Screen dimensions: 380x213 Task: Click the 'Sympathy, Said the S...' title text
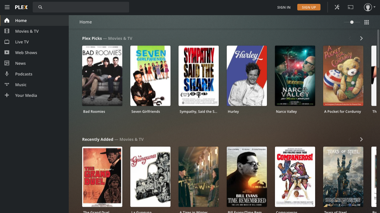198,112
